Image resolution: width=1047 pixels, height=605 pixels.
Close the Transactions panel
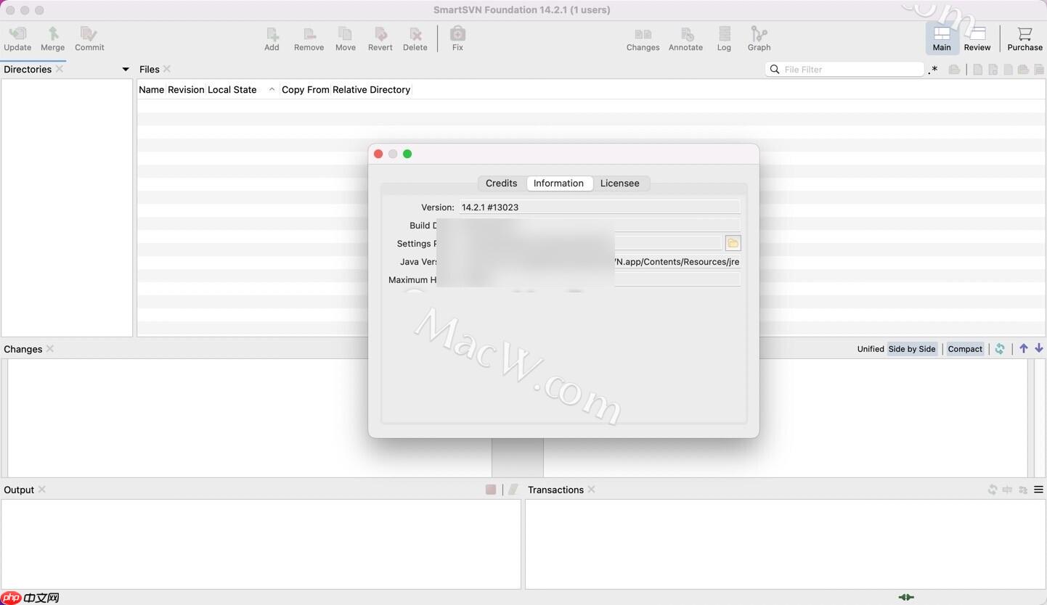click(x=592, y=490)
